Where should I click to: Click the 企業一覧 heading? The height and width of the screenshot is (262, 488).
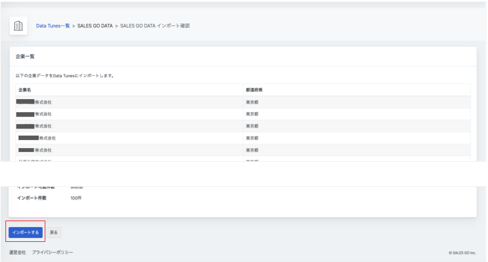pos(25,57)
